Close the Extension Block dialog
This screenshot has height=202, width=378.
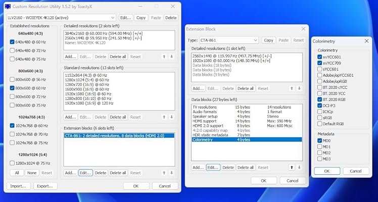[304, 29]
